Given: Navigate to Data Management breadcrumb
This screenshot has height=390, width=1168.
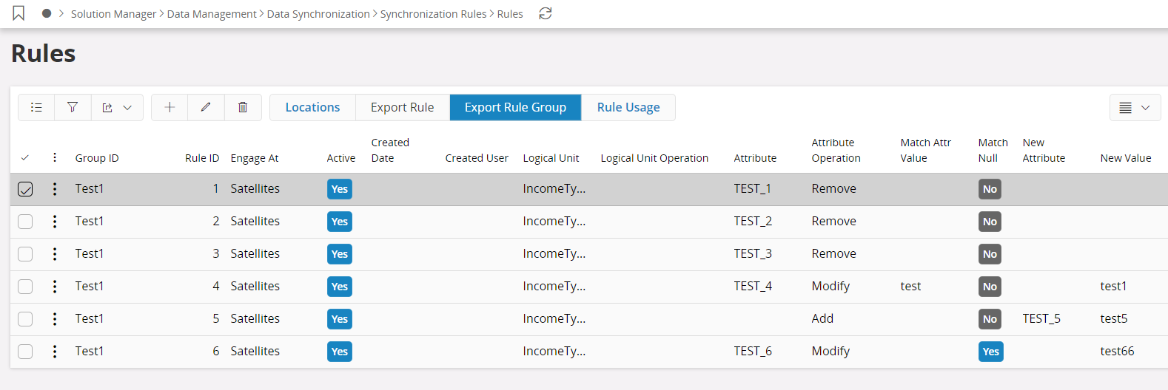Looking at the screenshot, I should [212, 14].
